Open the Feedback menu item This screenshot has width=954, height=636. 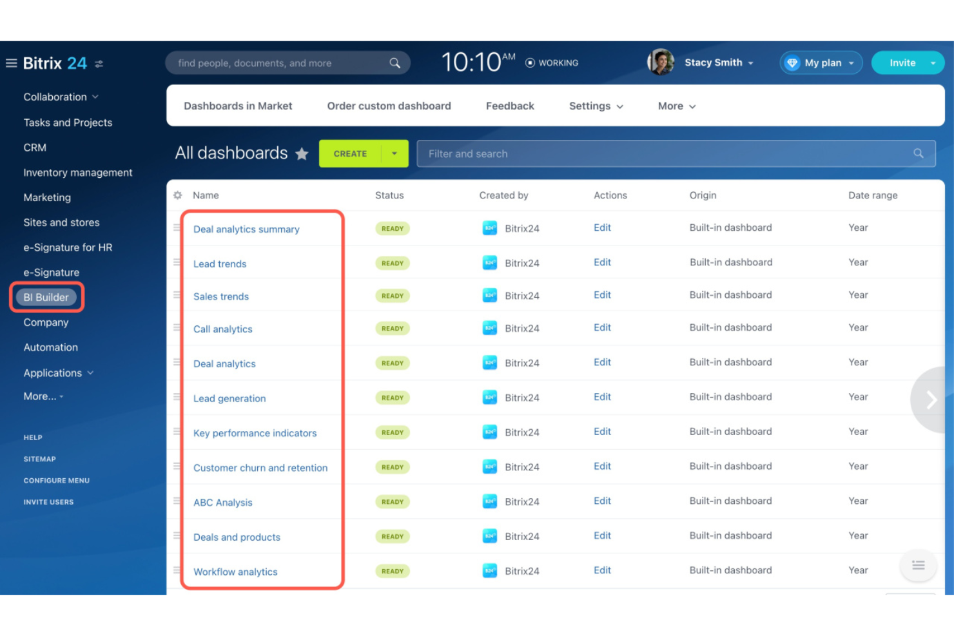tap(509, 106)
